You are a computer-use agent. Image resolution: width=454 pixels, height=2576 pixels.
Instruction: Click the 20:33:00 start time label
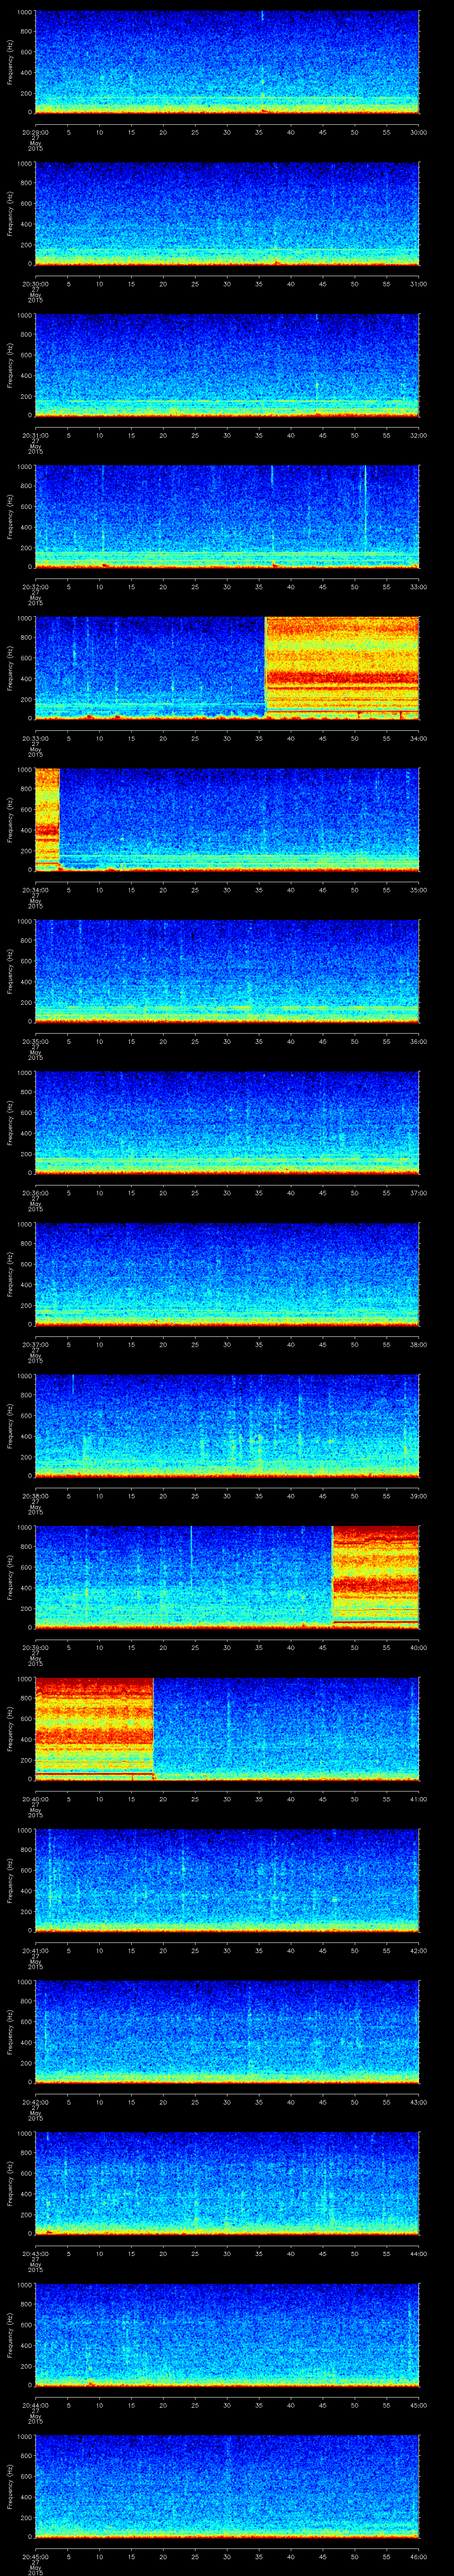point(35,738)
